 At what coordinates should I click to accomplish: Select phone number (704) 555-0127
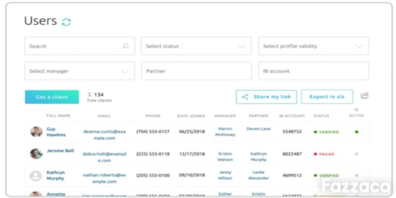[x=153, y=132]
